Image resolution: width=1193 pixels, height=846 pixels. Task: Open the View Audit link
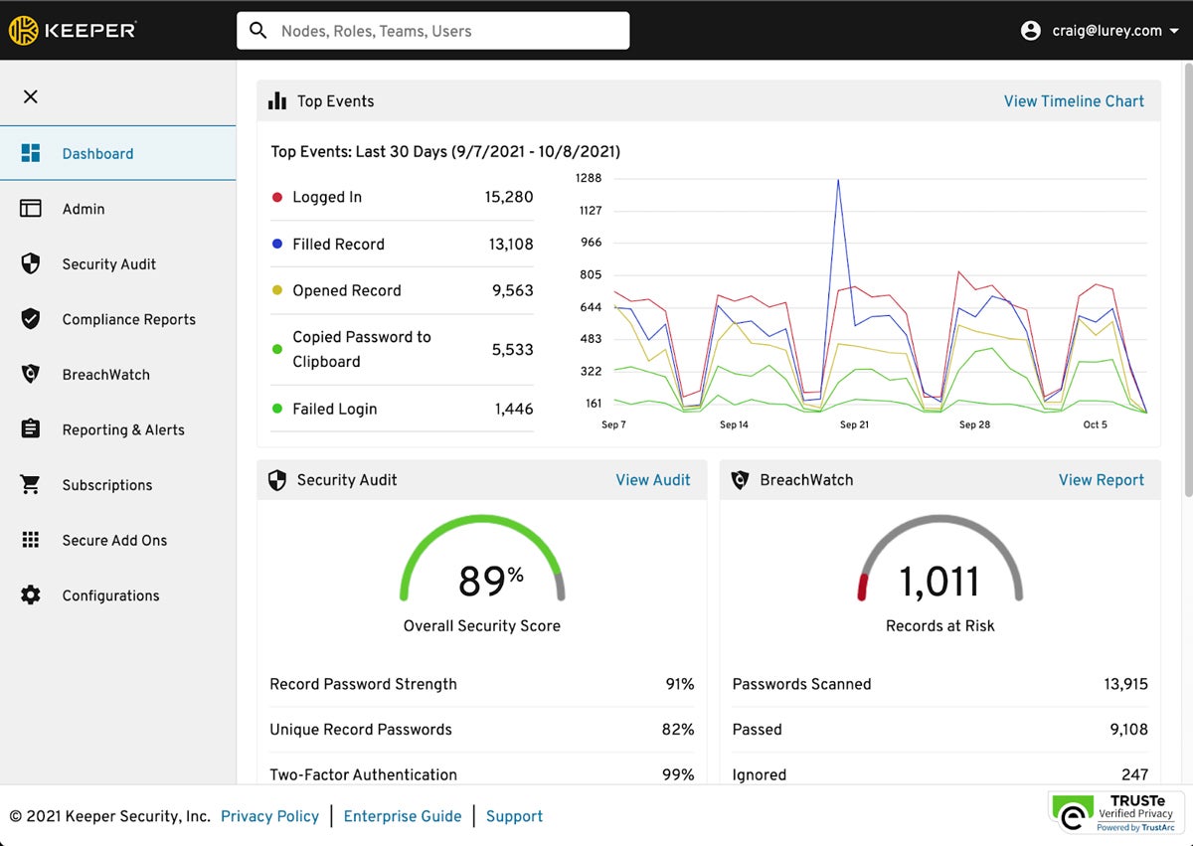(x=652, y=480)
